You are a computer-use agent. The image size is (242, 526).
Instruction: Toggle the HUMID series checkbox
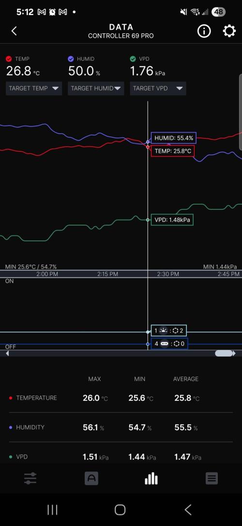click(x=71, y=59)
